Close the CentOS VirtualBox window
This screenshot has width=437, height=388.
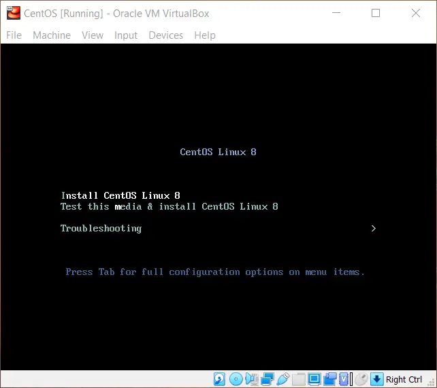[416, 13]
